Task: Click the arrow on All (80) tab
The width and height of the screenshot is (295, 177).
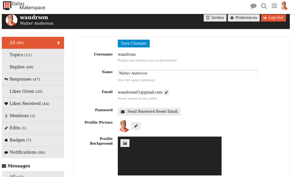Action: pos(59,43)
